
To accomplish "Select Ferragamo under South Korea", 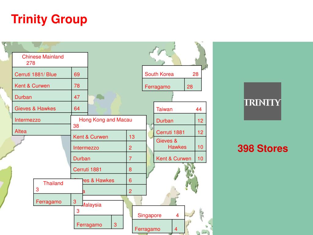I will (x=164, y=84).
